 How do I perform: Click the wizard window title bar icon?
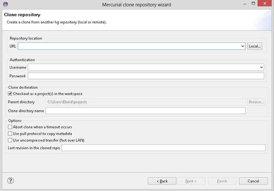tap(5, 5)
